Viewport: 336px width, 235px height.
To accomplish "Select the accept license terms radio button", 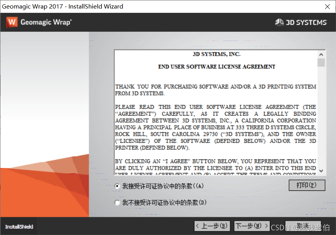I will tap(117, 186).
